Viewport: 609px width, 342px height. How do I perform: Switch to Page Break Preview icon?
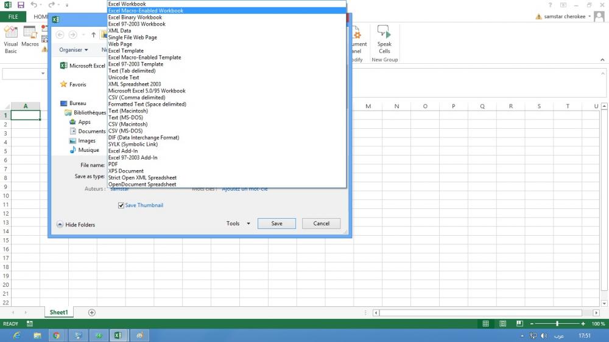pos(519,323)
